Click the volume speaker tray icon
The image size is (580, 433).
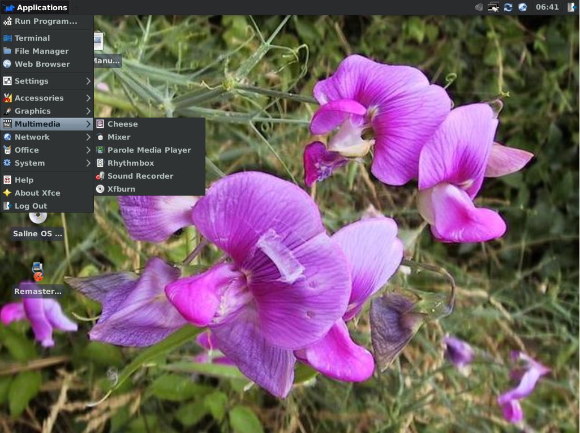coord(479,7)
